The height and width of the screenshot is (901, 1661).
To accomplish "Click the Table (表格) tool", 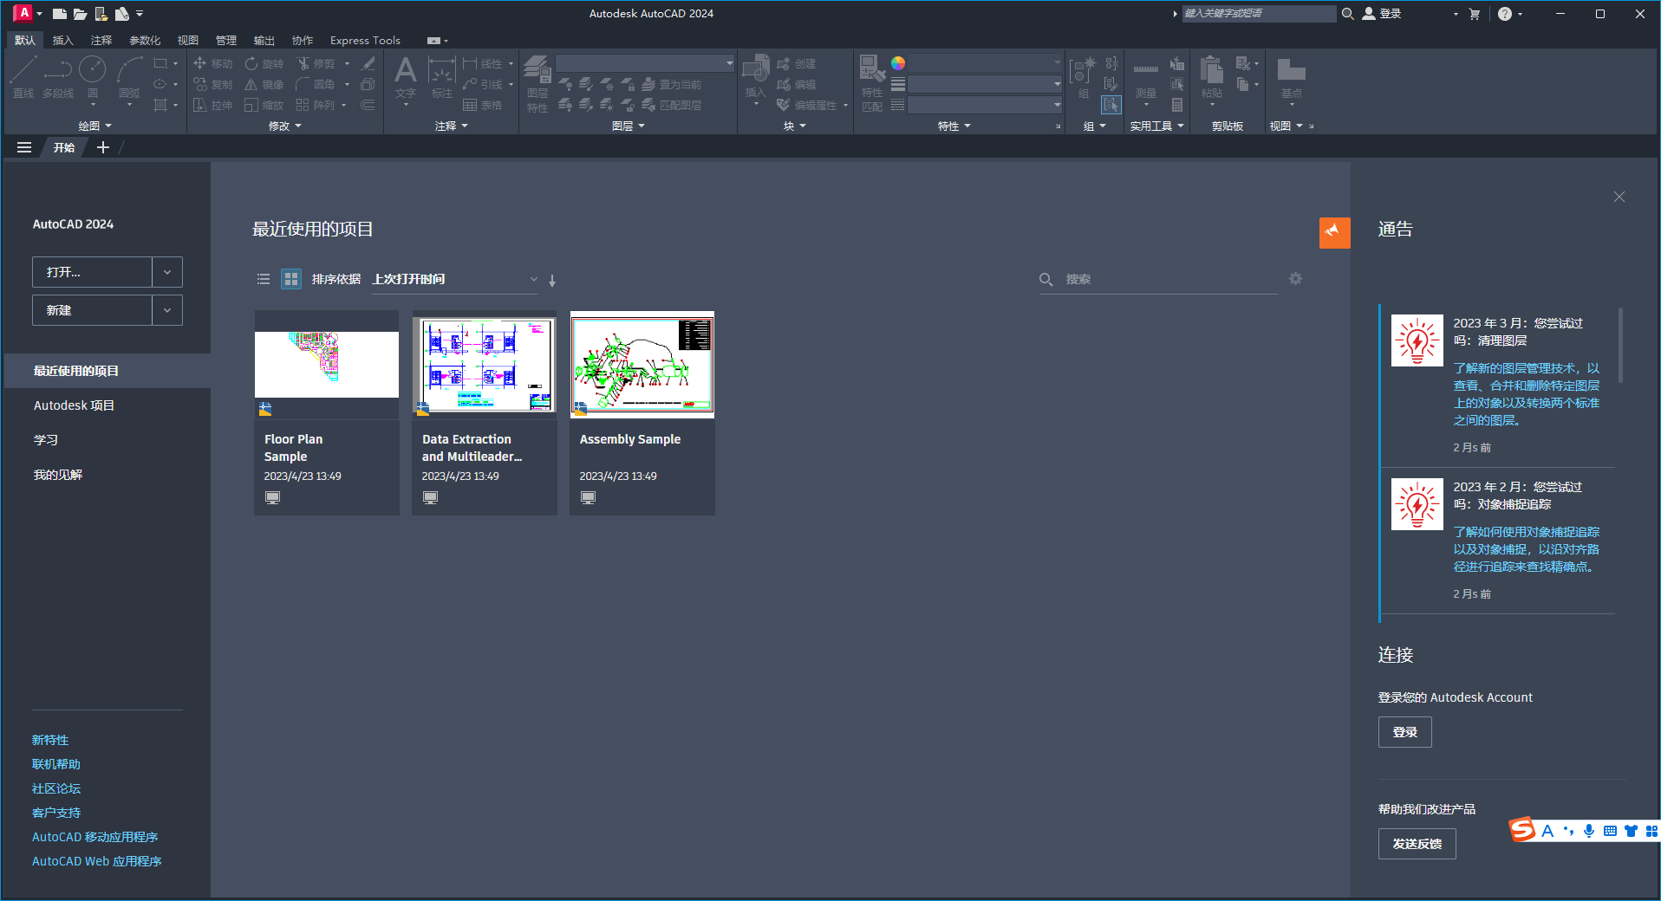I will click(x=483, y=105).
